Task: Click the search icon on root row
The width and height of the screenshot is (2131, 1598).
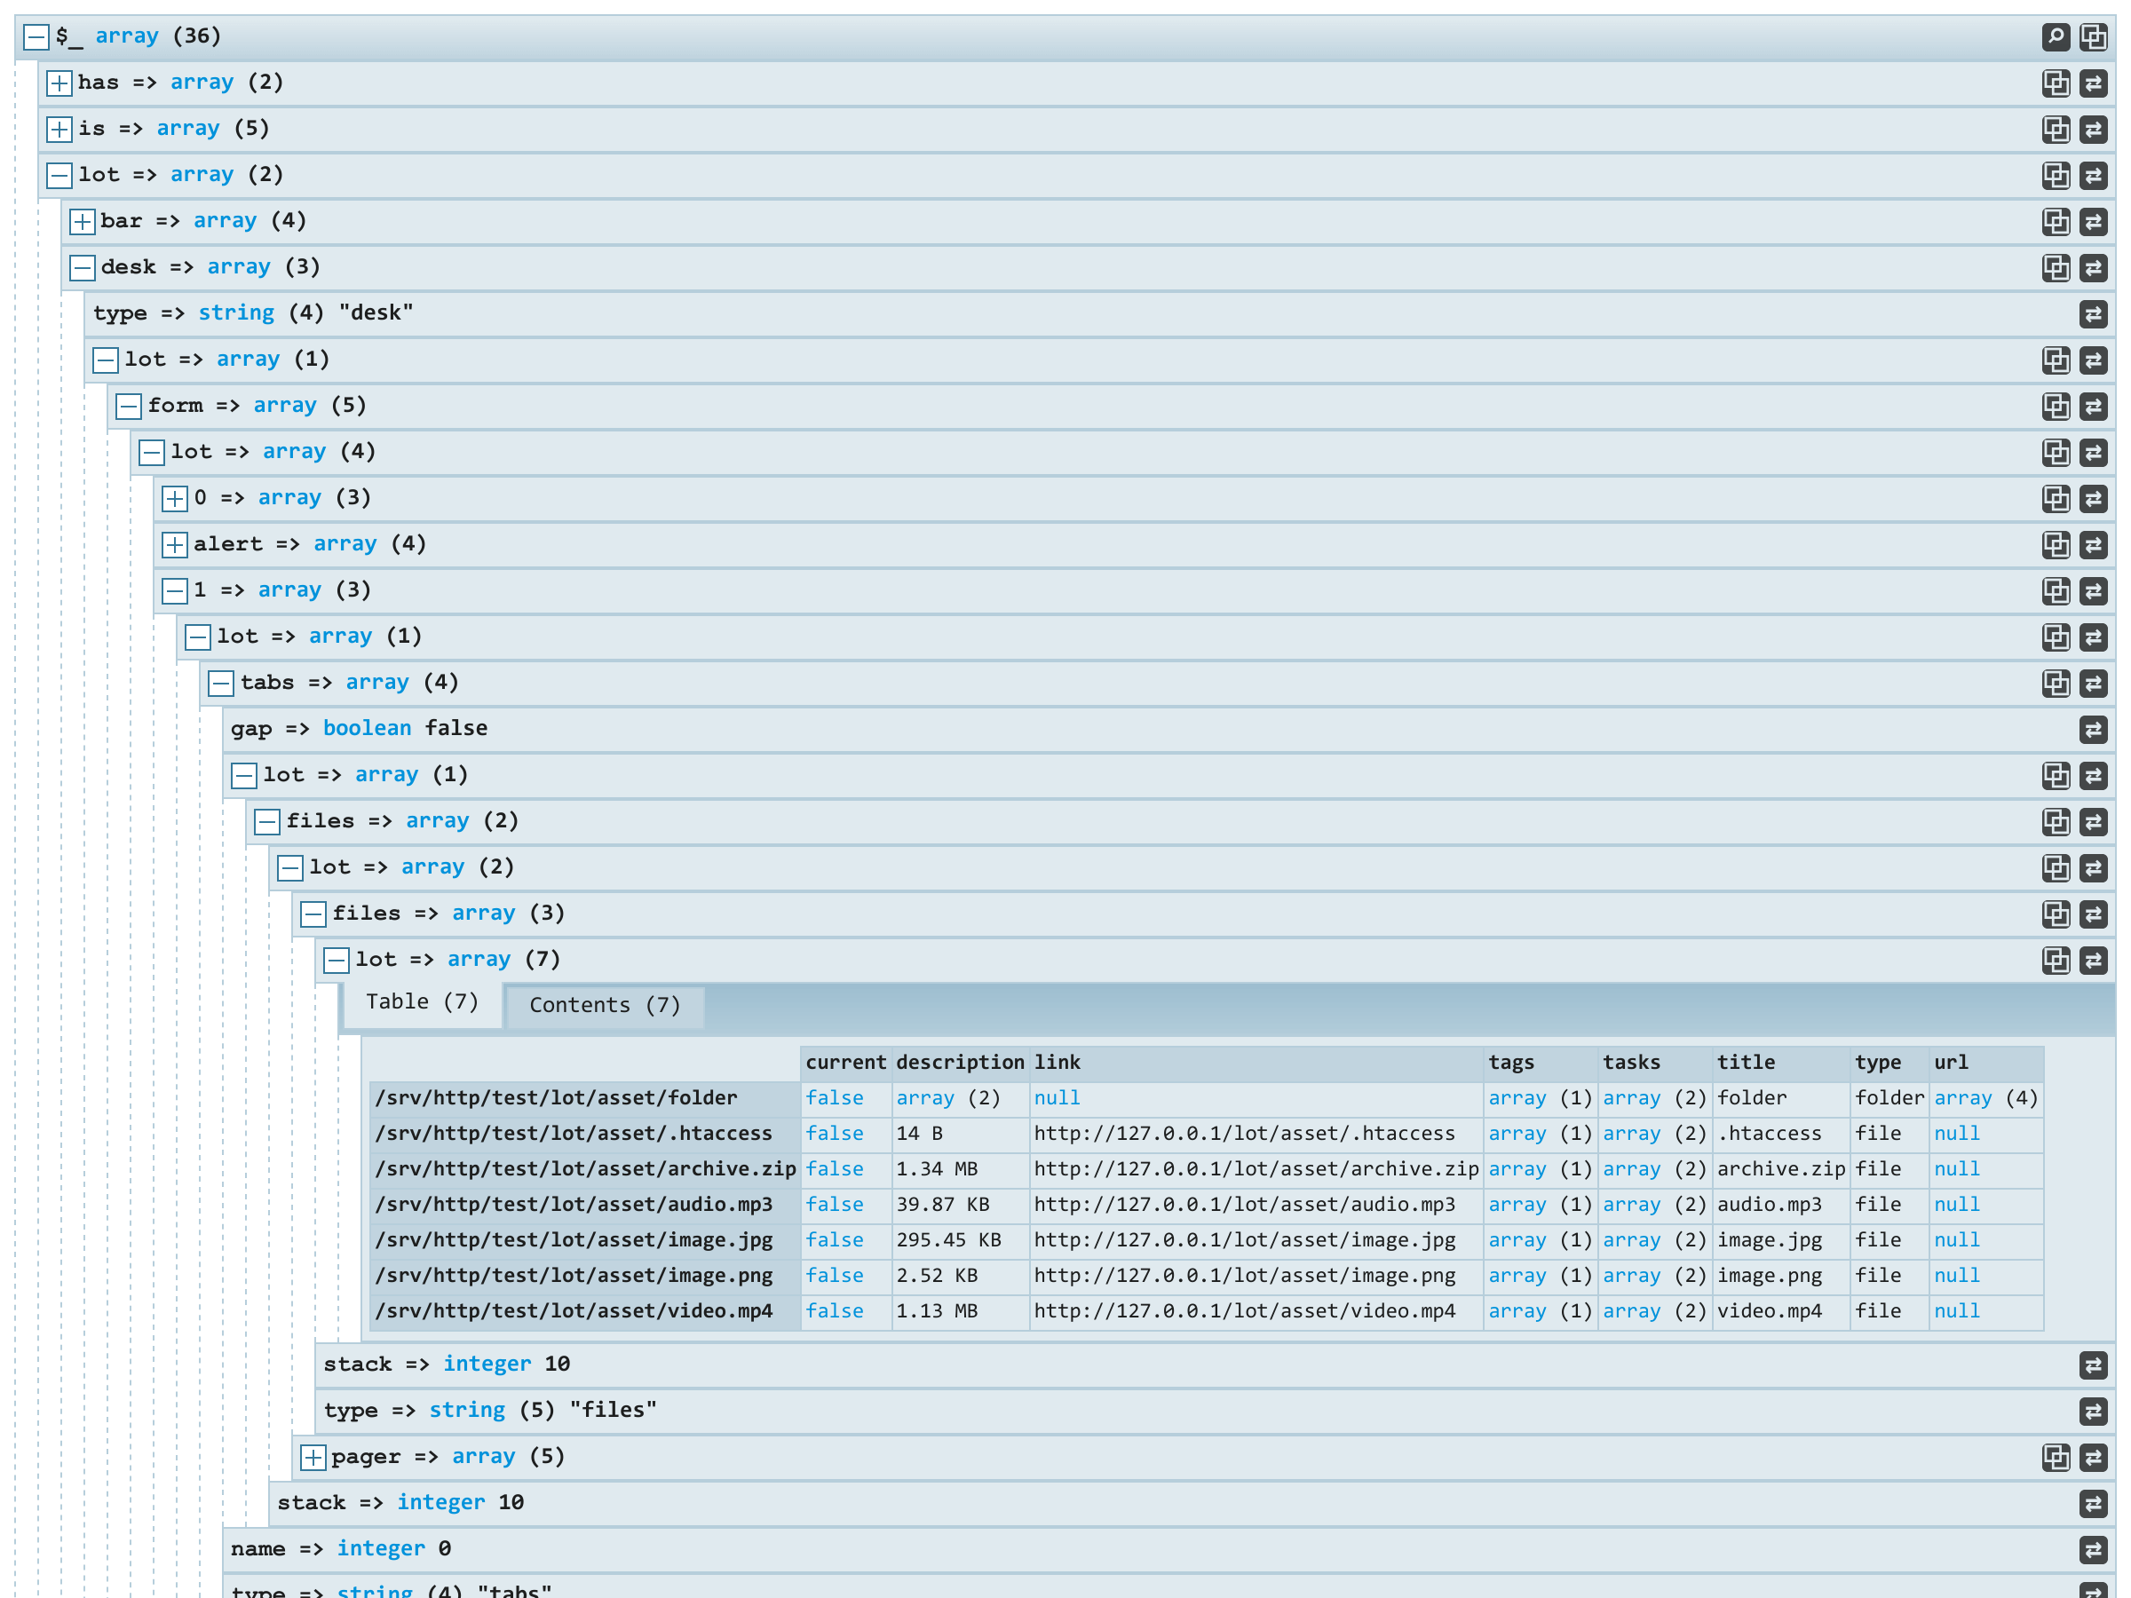Action: pyautogui.click(x=2055, y=36)
